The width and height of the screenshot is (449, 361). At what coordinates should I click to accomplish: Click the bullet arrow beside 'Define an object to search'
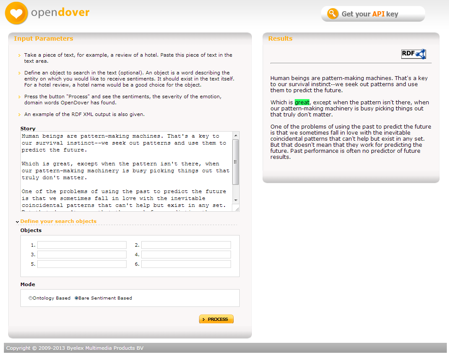20,73
